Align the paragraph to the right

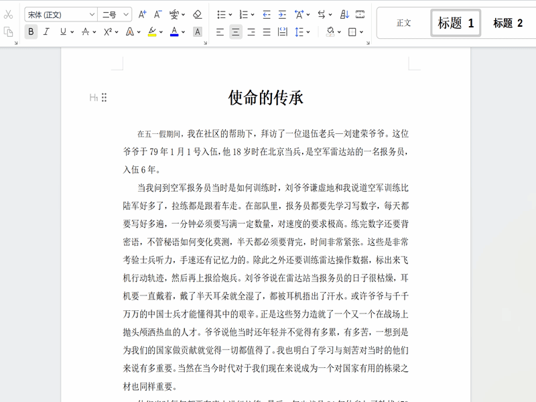tap(251, 31)
